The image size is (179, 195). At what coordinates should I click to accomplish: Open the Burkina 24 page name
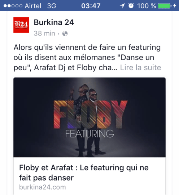click(x=54, y=22)
